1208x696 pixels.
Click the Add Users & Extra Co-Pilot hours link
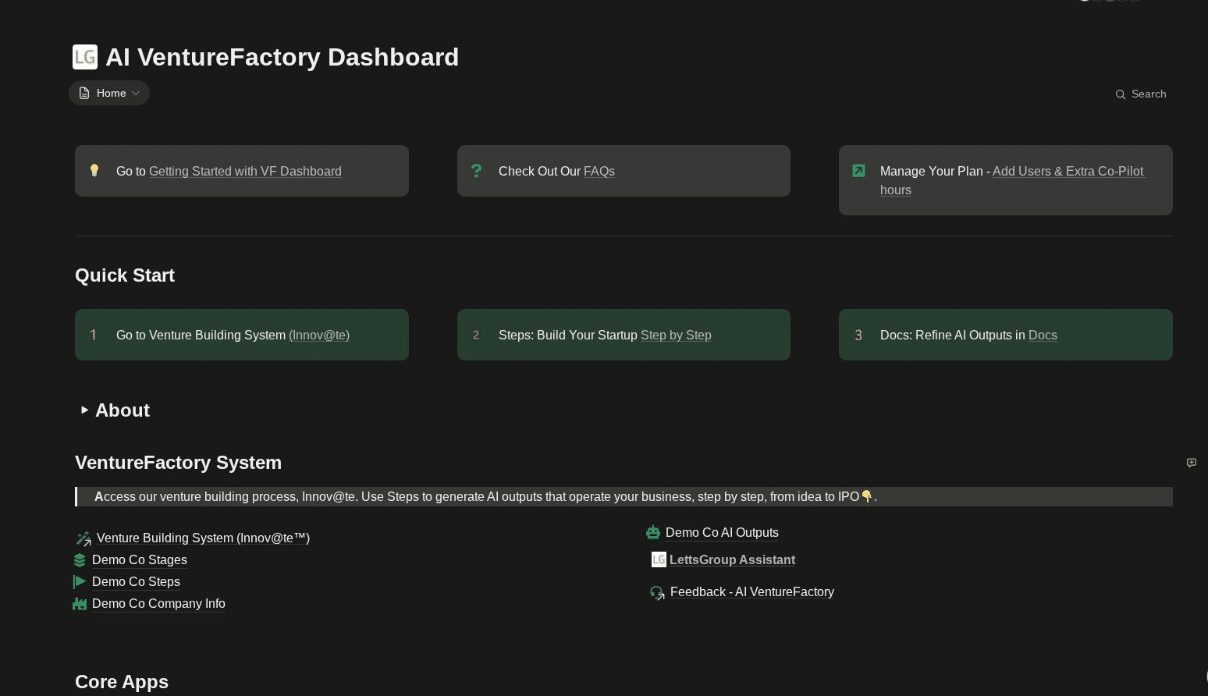tap(1068, 171)
